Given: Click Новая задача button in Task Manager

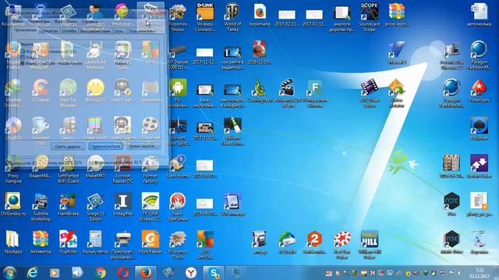Looking at the screenshot, I should click(x=143, y=146).
